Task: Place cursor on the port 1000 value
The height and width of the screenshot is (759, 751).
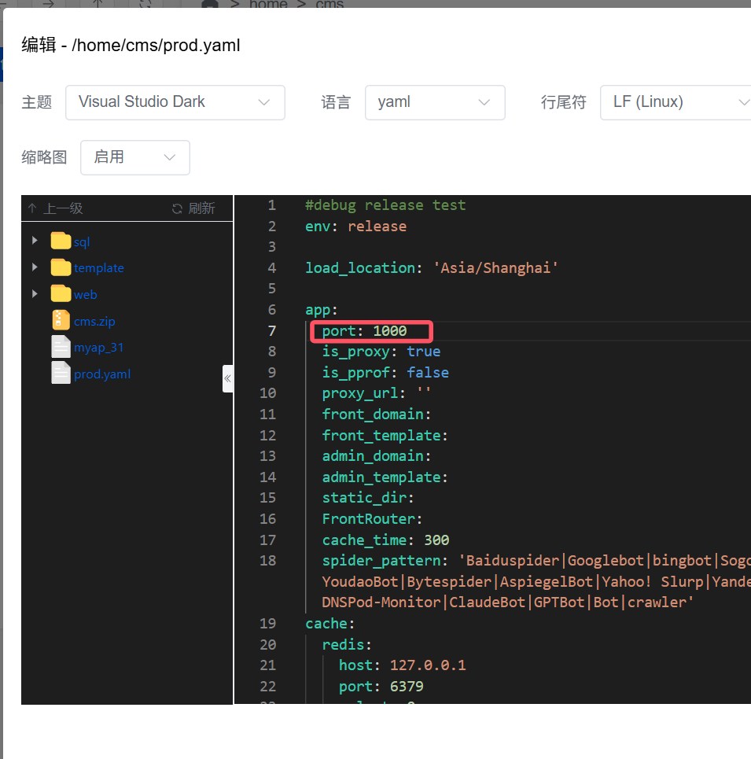Action: tap(389, 331)
